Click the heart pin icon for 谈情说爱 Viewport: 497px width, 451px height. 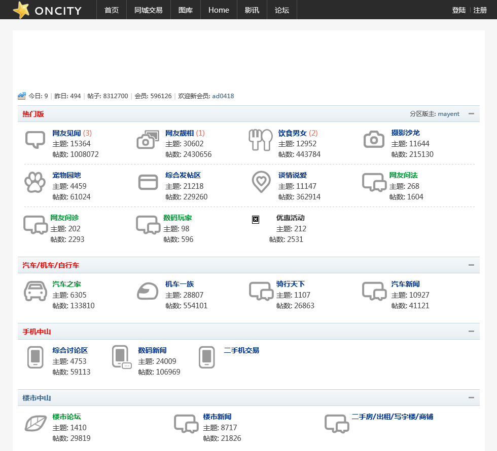(x=261, y=182)
